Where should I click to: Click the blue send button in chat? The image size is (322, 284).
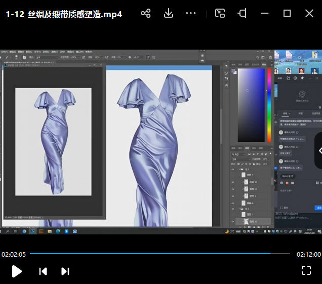tap(319, 208)
